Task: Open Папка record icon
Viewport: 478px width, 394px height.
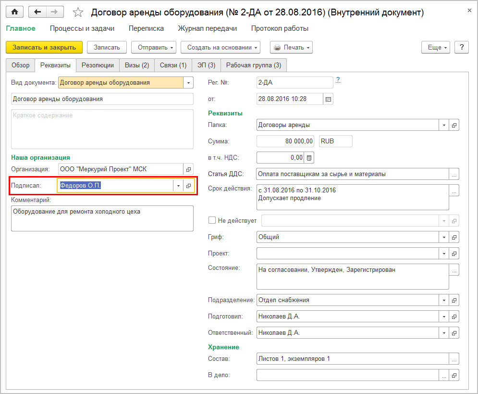Action: 454,125
